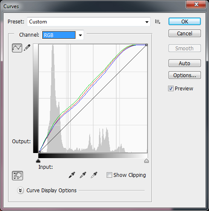
Task: Expand Curve Display Options
Action: [x=20, y=191]
